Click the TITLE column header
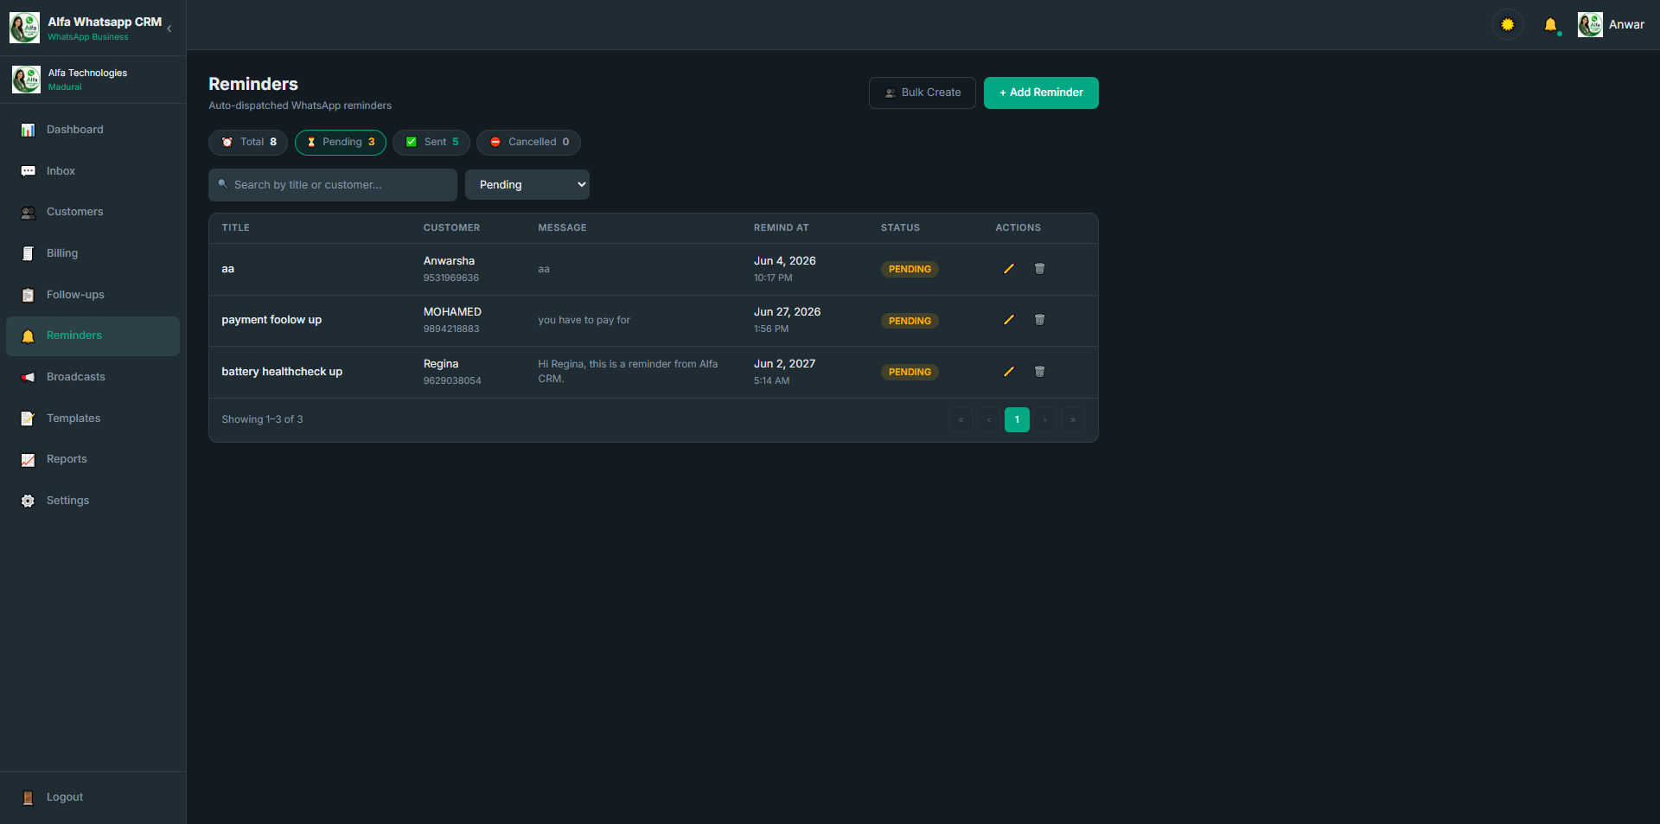 (x=235, y=228)
